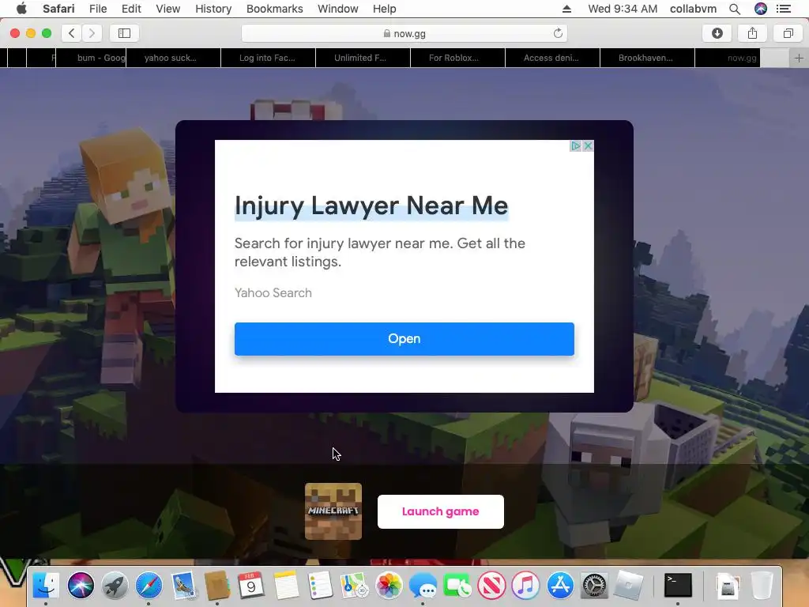Open the Bookmarks menu
This screenshot has height=607, width=809.
pyautogui.click(x=274, y=9)
